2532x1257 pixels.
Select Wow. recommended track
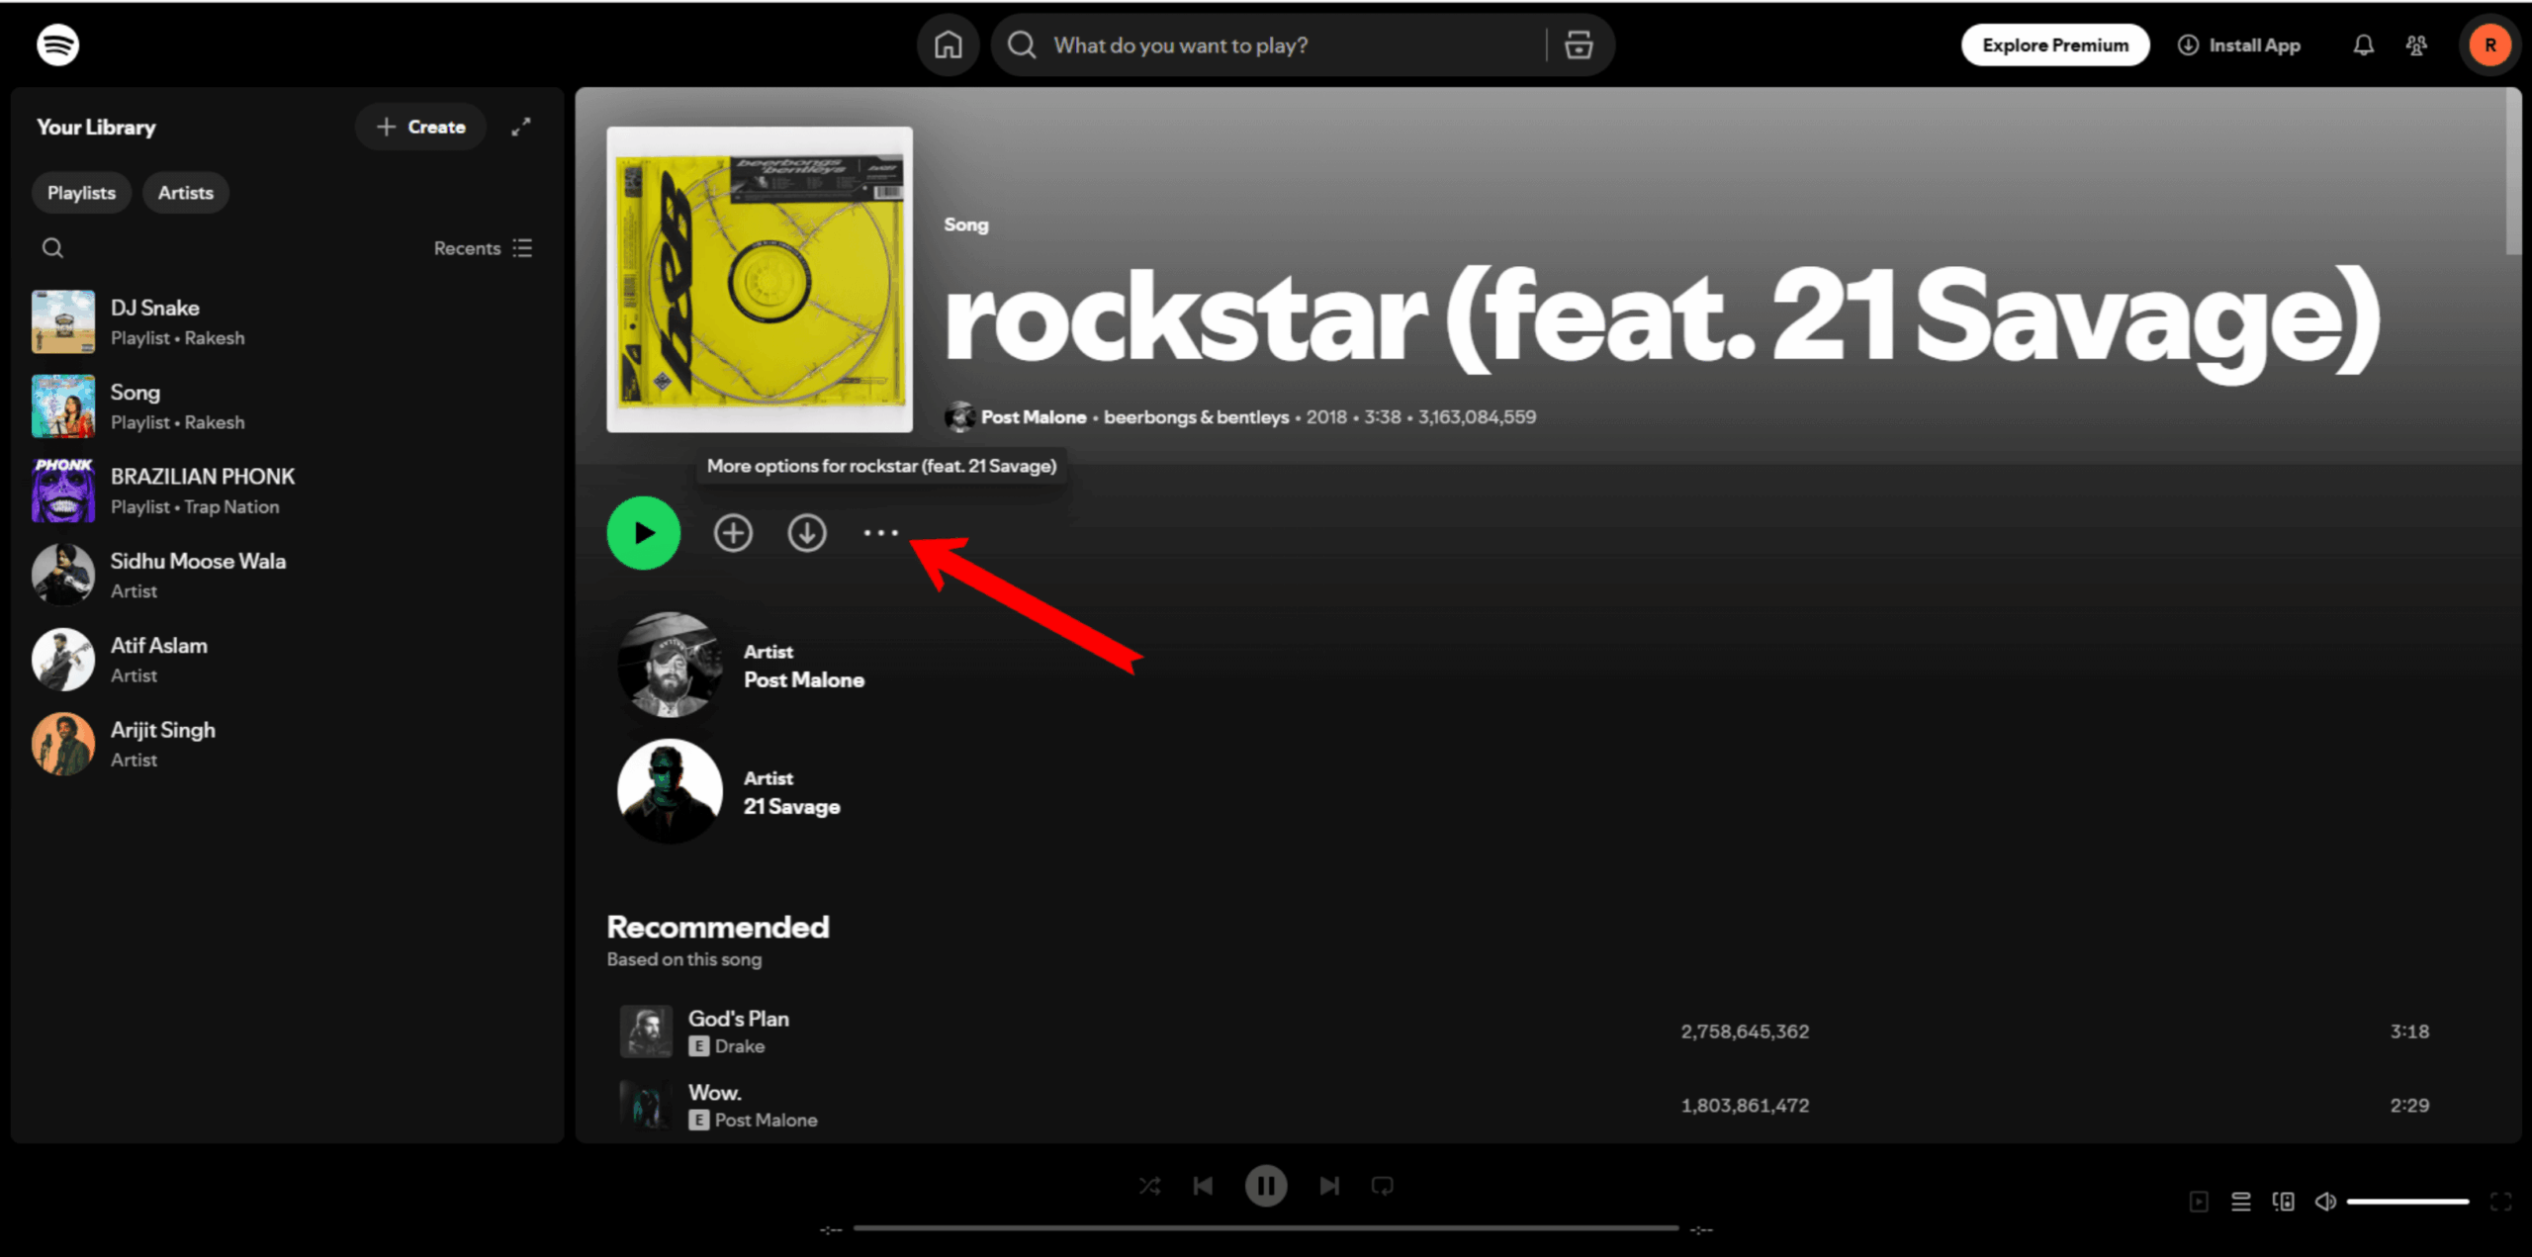(1548, 1106)
